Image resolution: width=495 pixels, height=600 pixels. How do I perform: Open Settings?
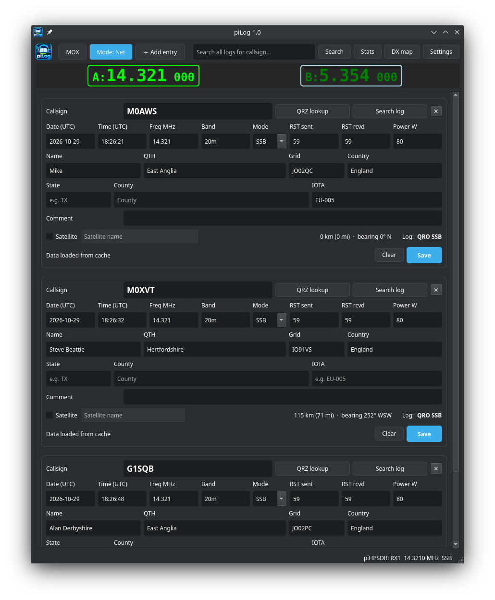[441, 52]
